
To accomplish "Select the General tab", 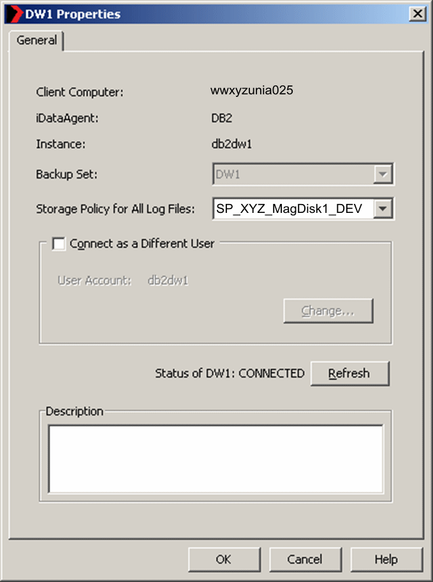I will tap(36, 40).
